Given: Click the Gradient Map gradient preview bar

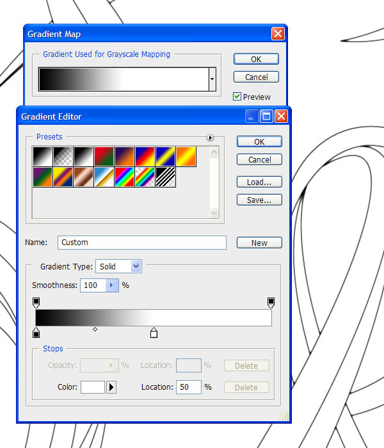Looking at the screenshot, I should click(124, 79).
